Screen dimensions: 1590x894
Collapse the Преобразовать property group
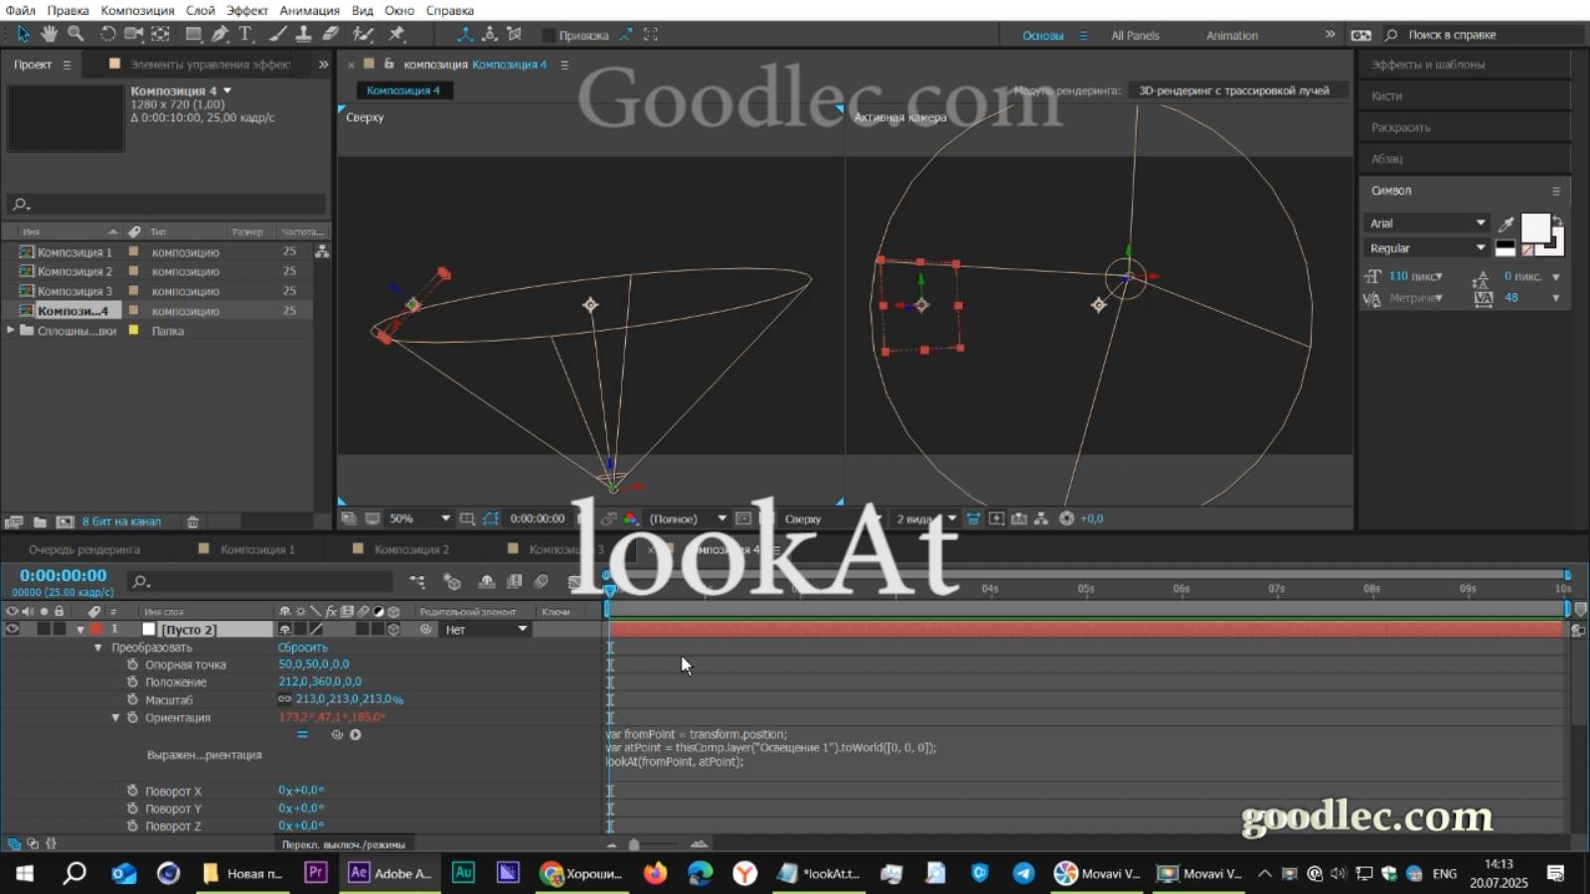coord(96,647)
